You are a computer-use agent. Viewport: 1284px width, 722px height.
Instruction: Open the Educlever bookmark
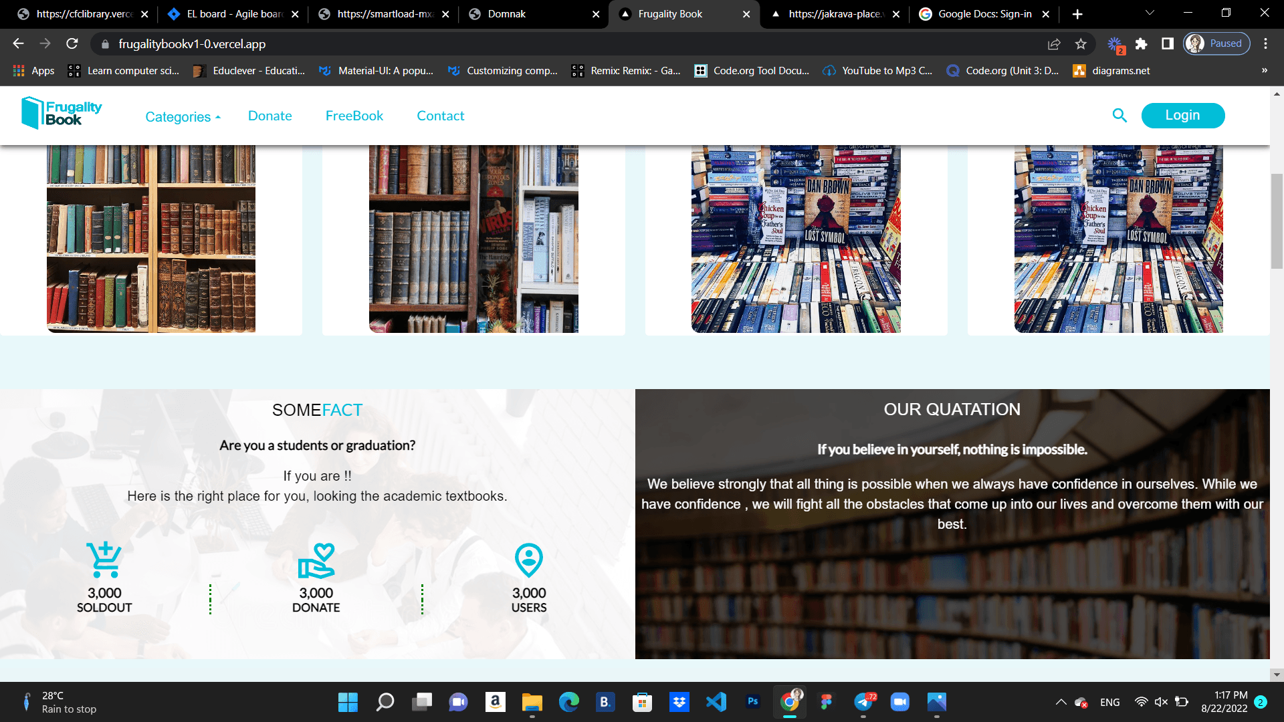[249, 71]
